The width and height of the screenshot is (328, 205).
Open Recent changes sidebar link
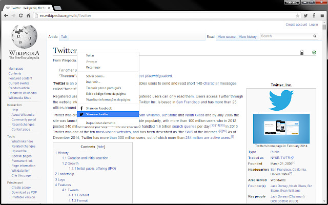[x=23, y=125]
